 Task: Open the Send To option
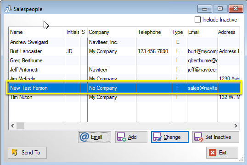click(27, 153)
